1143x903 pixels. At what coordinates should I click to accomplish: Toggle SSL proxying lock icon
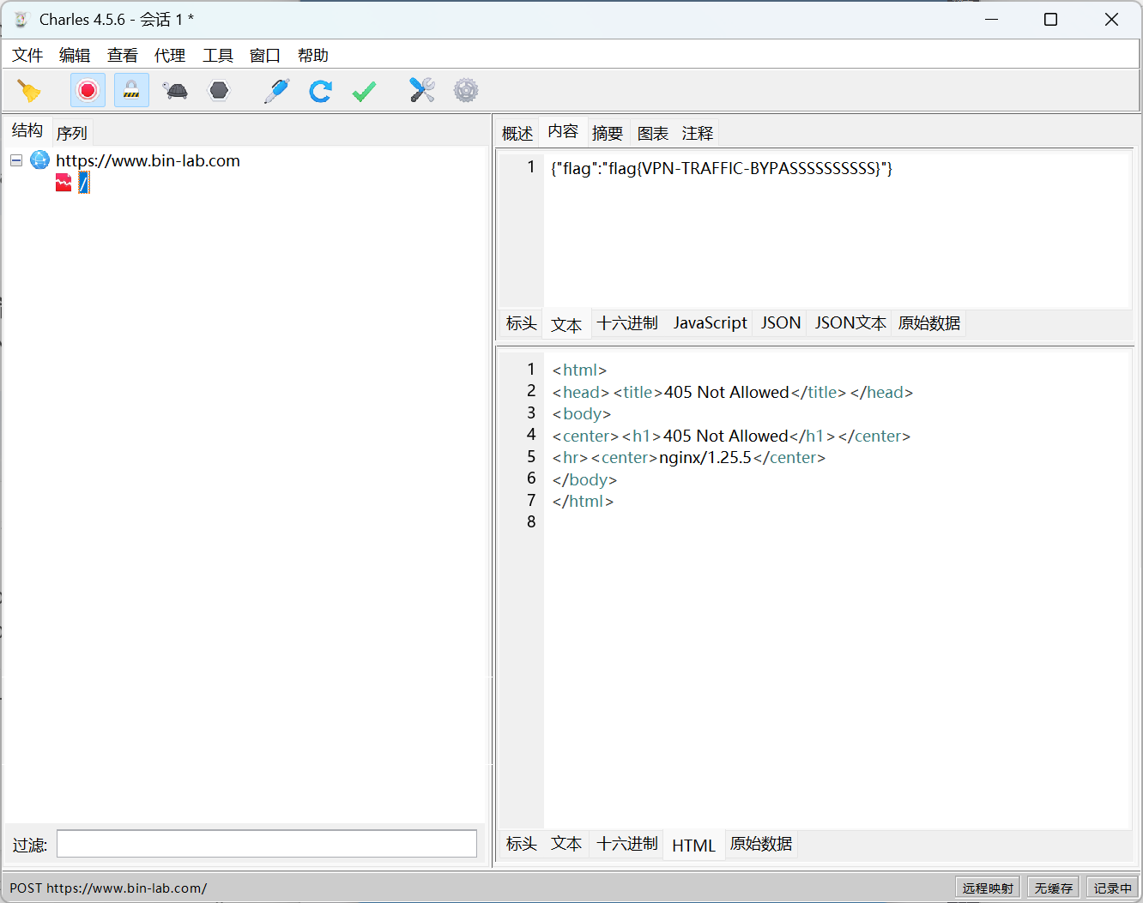point(131,91)
